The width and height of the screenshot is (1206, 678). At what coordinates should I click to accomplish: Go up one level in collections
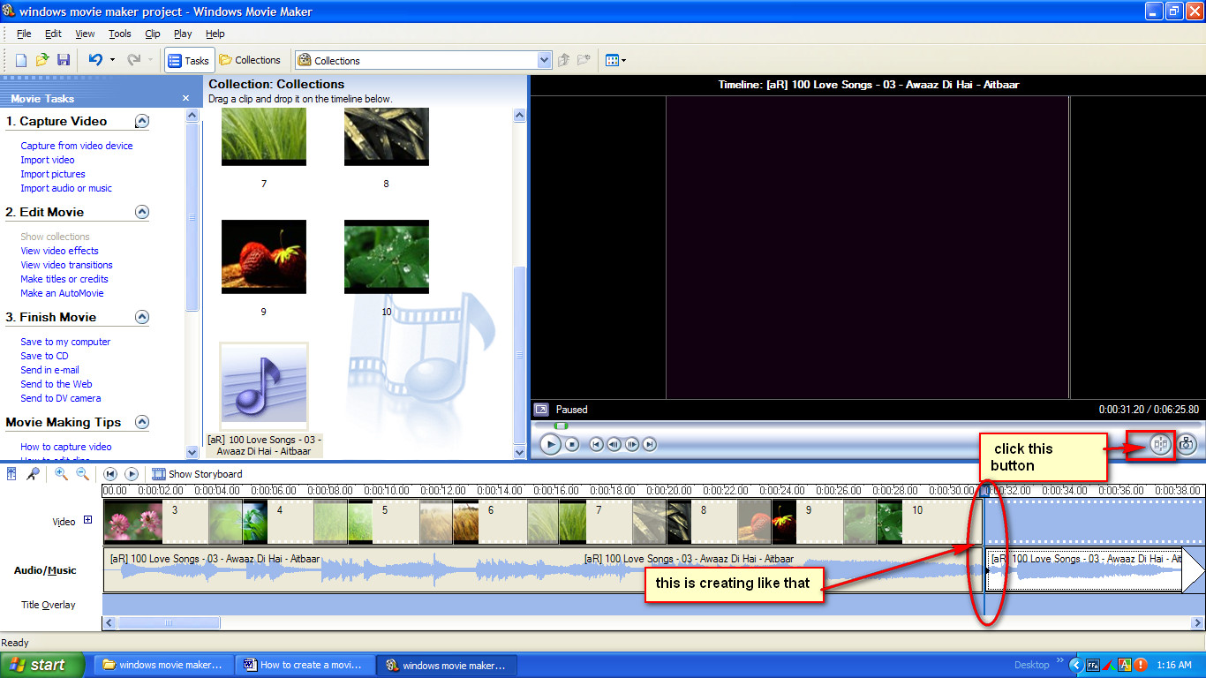(x=564, y=60)
